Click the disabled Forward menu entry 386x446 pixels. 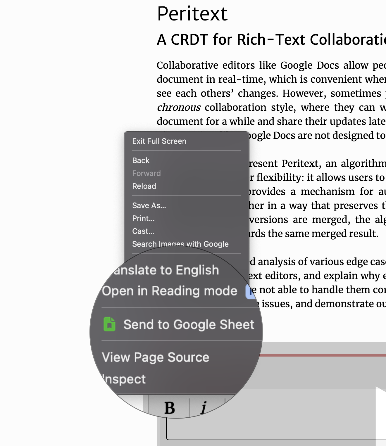point(146,173)
